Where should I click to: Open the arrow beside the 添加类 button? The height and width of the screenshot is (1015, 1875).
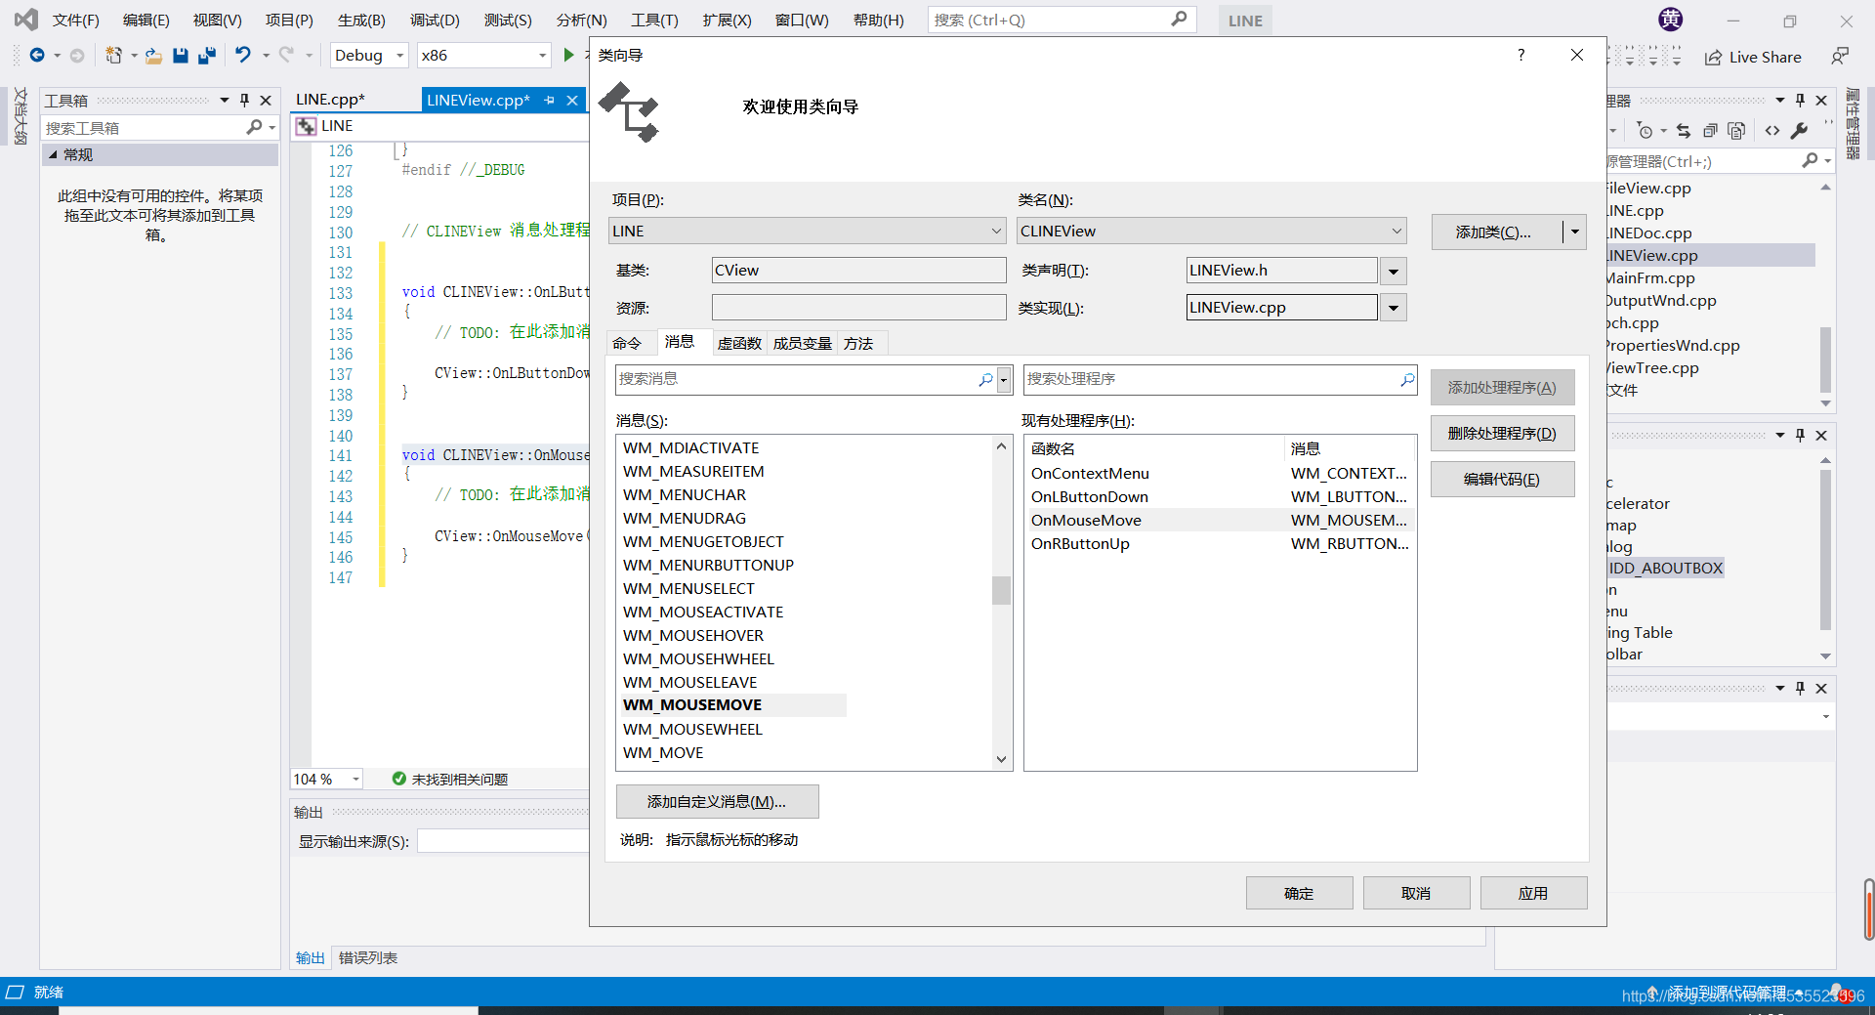[x=1574, y=232]
